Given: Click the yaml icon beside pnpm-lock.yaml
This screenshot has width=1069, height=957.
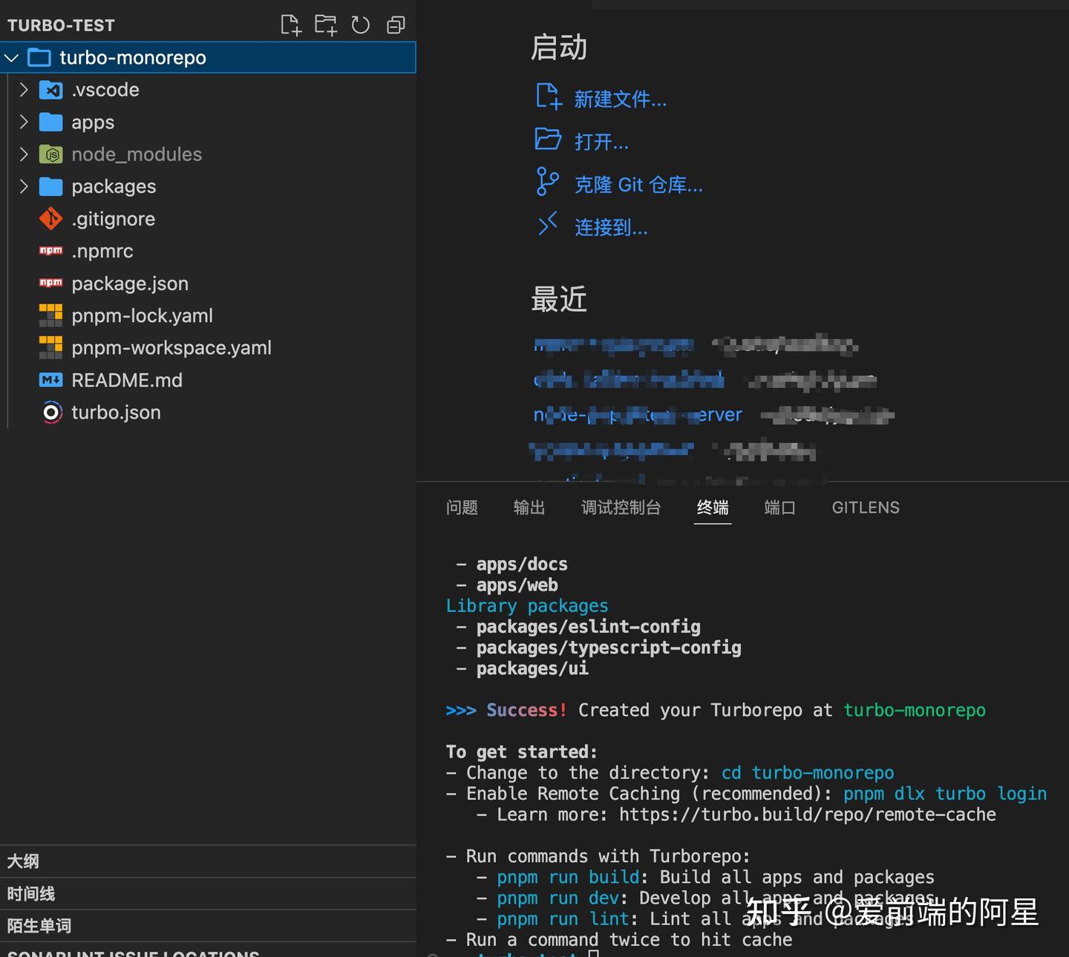Looking at the screenshot, I should coord(50,315).
